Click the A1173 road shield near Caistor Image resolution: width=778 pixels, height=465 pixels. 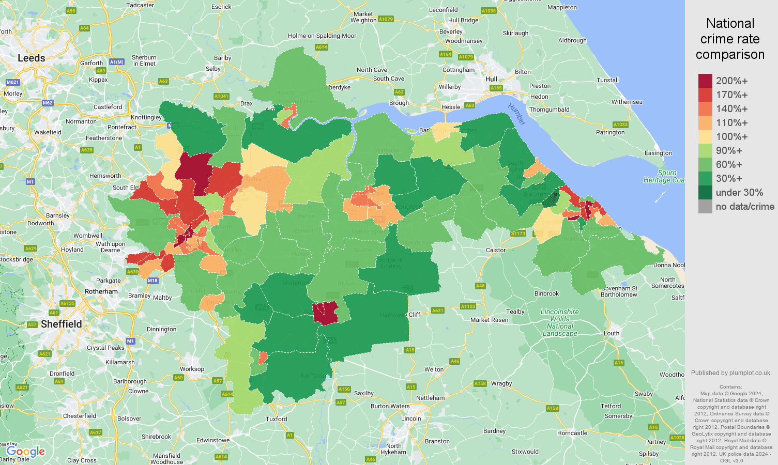[x=518, y=234]
